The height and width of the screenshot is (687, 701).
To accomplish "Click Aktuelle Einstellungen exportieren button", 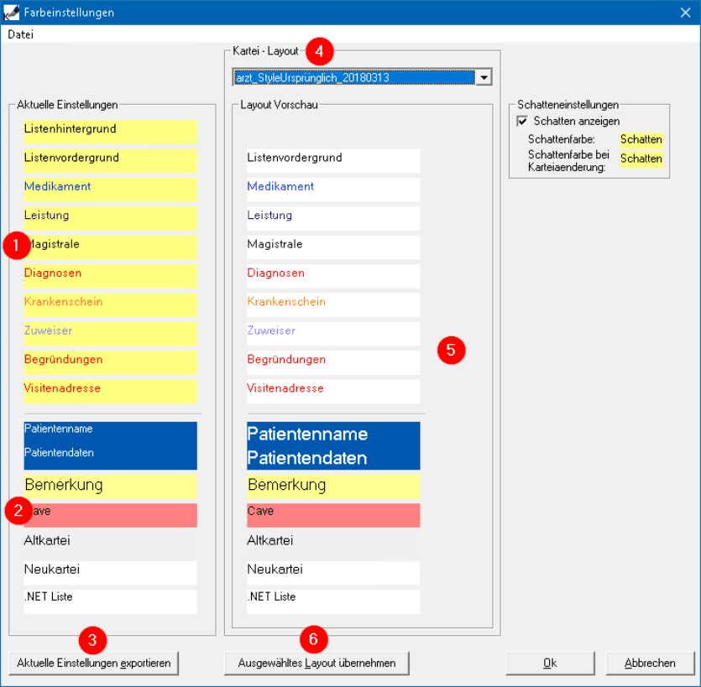I will tap(94, 663).
